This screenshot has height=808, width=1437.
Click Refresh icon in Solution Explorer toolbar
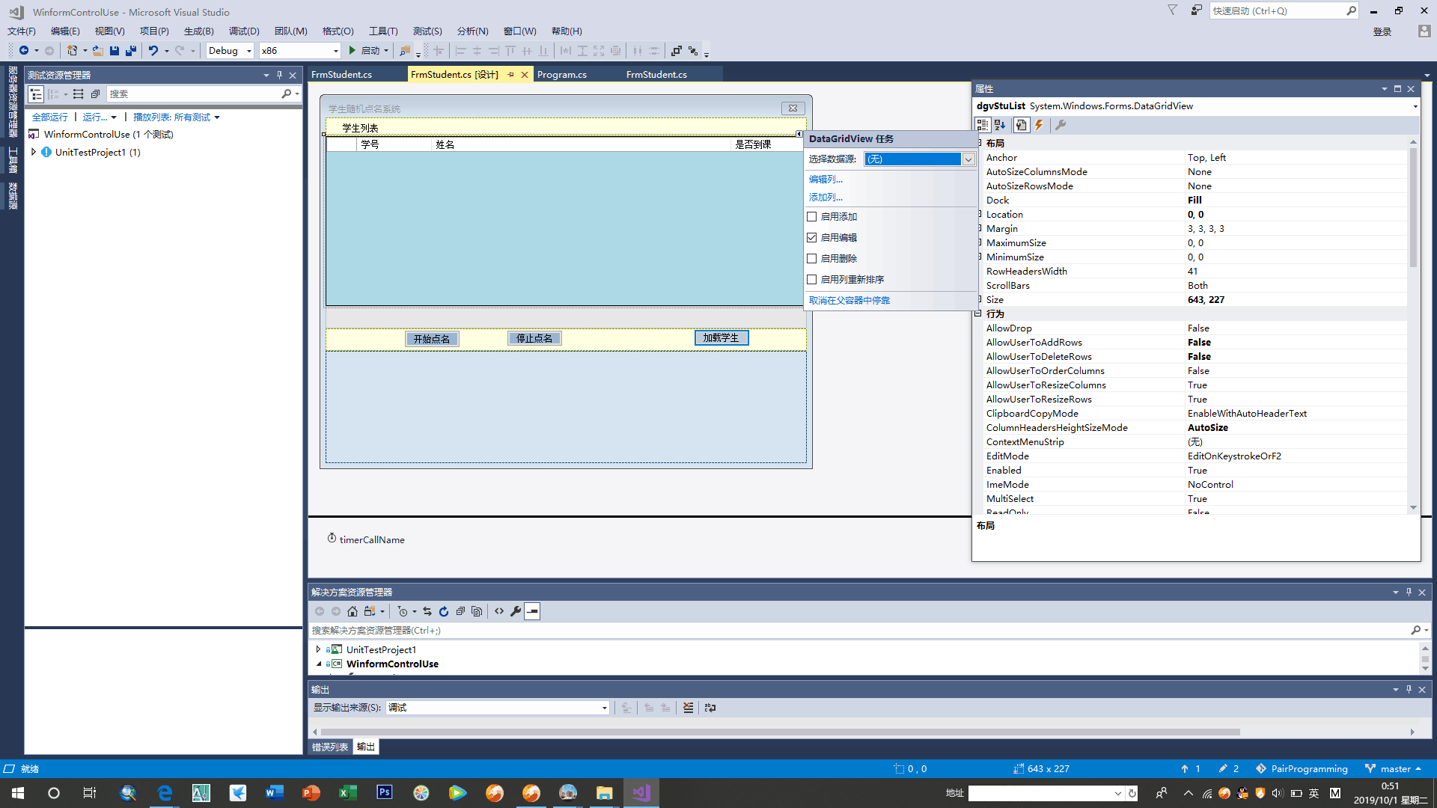point(444,611)
